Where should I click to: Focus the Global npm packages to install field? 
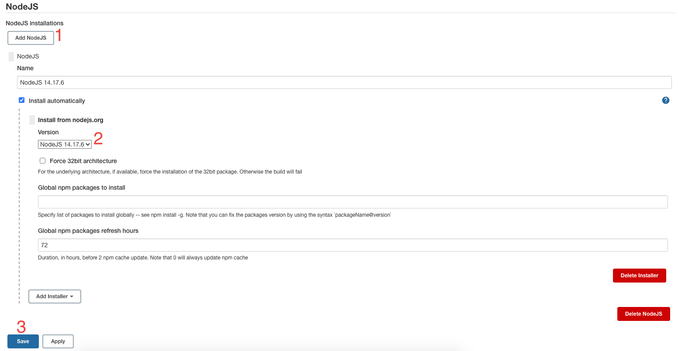(x=353, y=202)
